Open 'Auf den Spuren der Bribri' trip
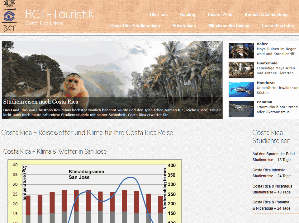The image size is (299, 223). tap(273, 157)
